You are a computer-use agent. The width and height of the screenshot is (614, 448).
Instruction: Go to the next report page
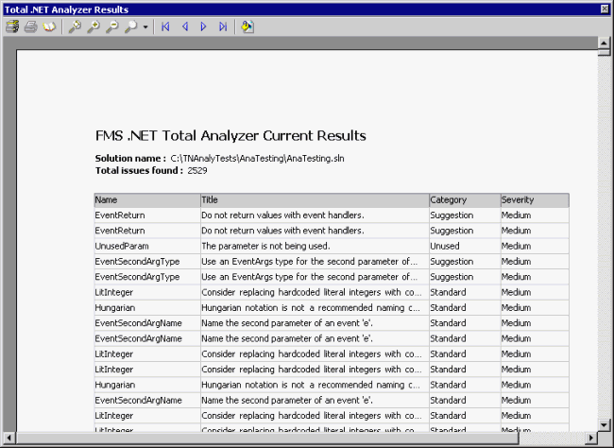tap(204, 26)
